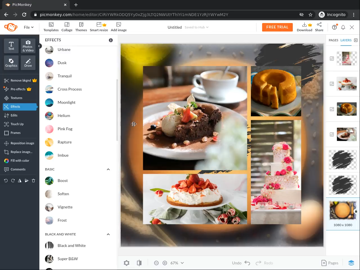Open the Pages button in bottom bar

click(x=330, y=263)
